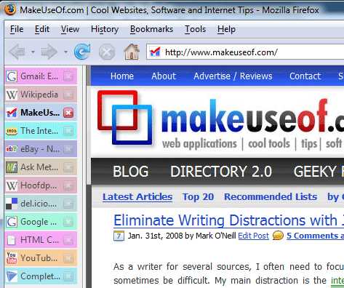Image resolution: width=344 pixels, height=288 pixels.
Task: Switch to the Gmail: E... tab
Action: 41,76
